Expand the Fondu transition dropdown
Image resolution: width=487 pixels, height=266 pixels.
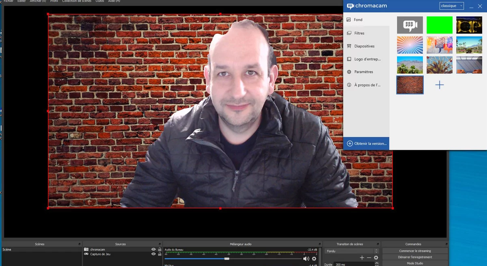[352, 251]
